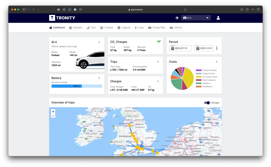Click the Tronity logo
Viewport: 271px width, 167px height.
62,18
